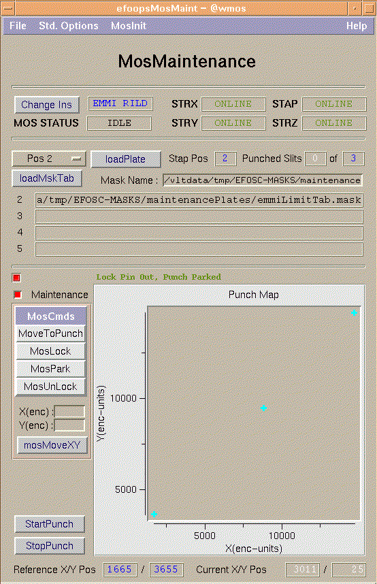Click the empty mask slot 5 field
Image resolution: width=377 pixels, height=584 pixels.
[x=199, y=249]
